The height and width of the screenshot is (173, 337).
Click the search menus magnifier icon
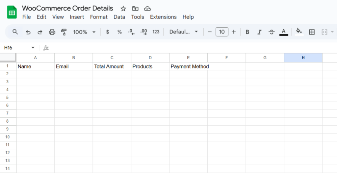15,32
